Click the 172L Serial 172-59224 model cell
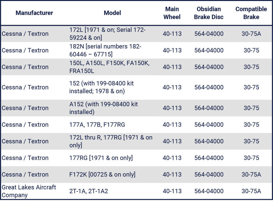Screen dimensions: 273x201 (107, 34)
